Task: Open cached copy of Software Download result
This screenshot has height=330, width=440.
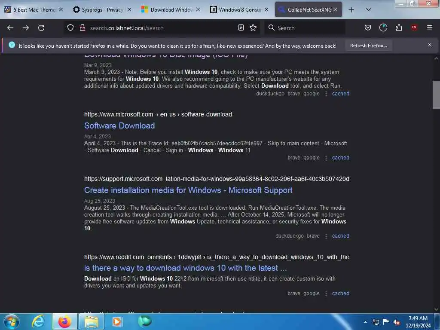Action: (x=341, y=157)
